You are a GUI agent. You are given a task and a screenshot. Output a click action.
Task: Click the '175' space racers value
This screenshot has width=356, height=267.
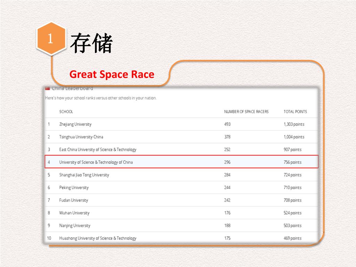click(227, 238)
